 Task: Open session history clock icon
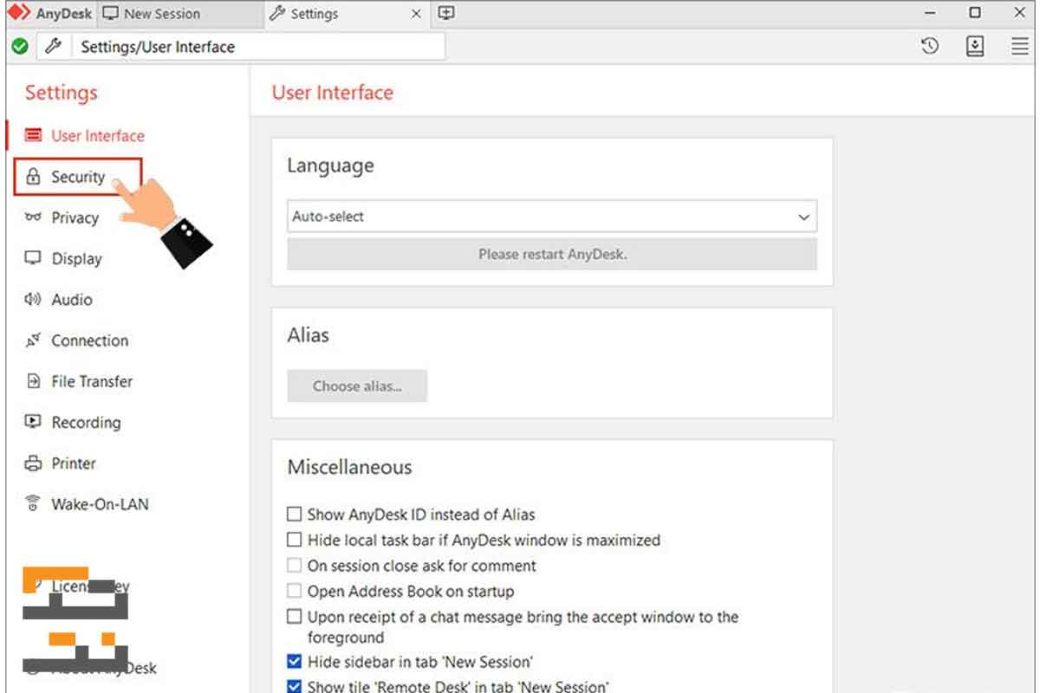[x=930, y=47]
